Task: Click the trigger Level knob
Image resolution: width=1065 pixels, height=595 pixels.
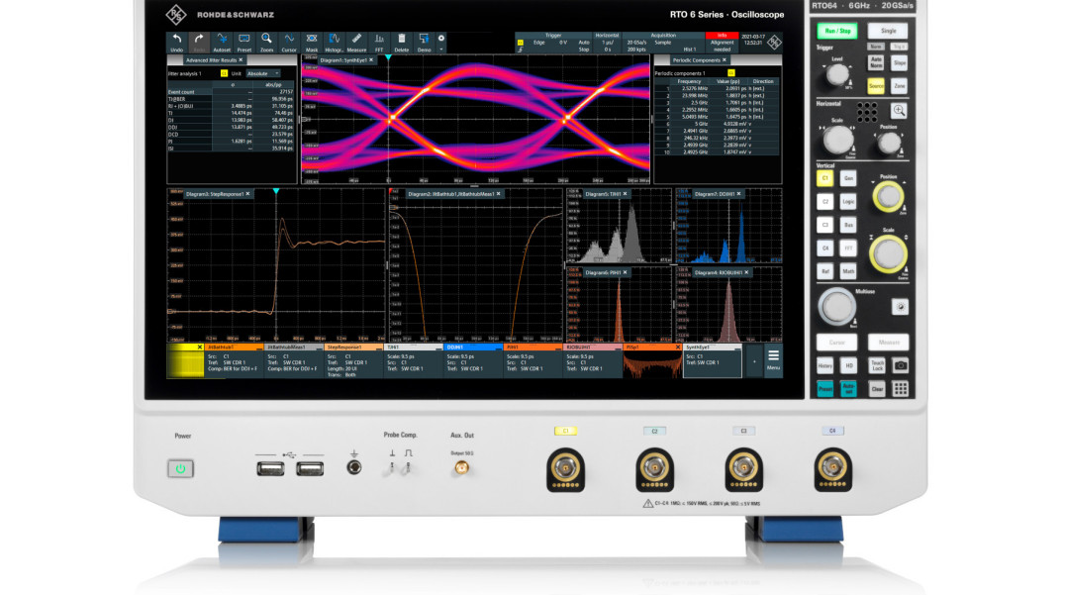Action: point(837,74)
